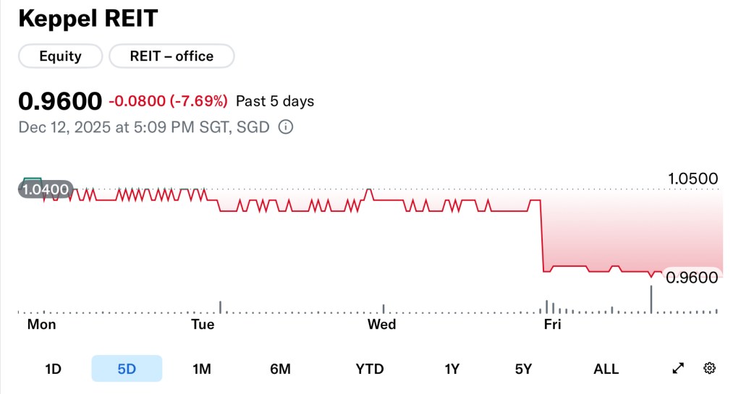The height and width of the screenshot is (394, 741).
Task: Open chart settings gear
Action: pos(709,369)
